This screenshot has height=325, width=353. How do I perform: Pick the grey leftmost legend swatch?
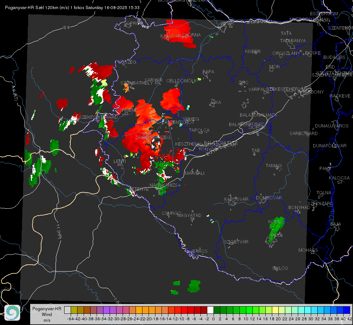(x=67, y=310)
